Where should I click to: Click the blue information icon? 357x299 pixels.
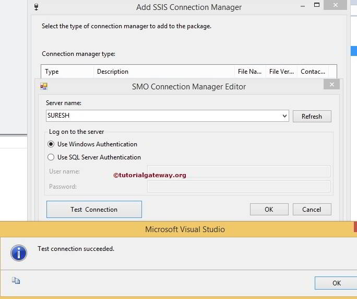[19, 253]
